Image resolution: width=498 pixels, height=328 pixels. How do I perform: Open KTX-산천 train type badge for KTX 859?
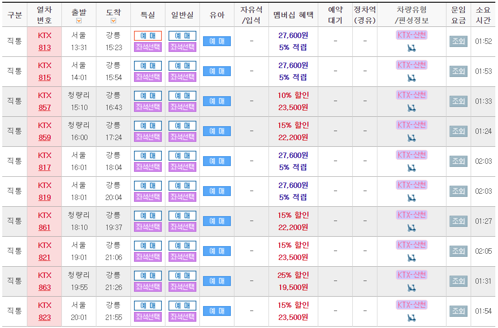click(411, 125)
